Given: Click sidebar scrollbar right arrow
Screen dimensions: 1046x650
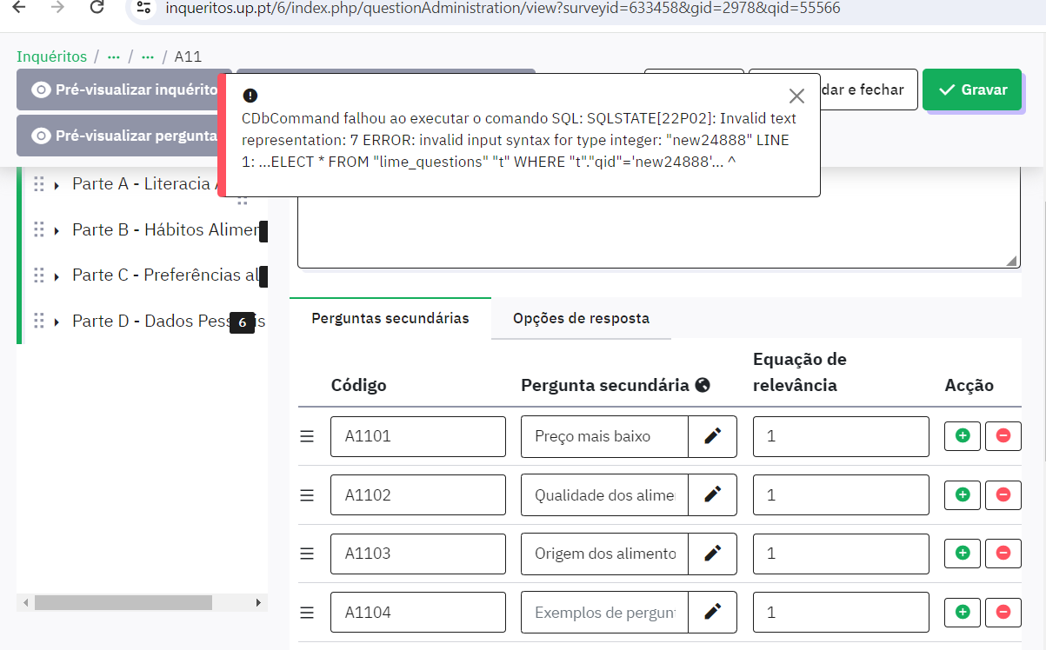Looking at the screenshot, I should coord(258,602).
